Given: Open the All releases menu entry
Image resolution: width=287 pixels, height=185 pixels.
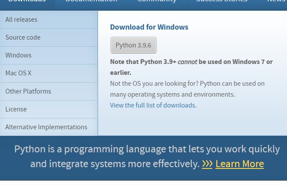Looking at the screenshot, I should click(x=49, y=20).
